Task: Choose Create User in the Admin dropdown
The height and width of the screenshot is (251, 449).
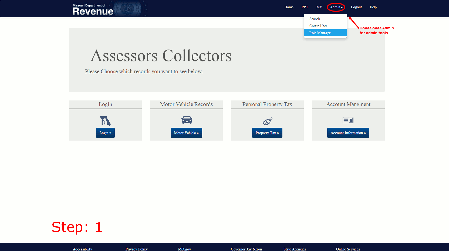Action: (x=318, y=26)
